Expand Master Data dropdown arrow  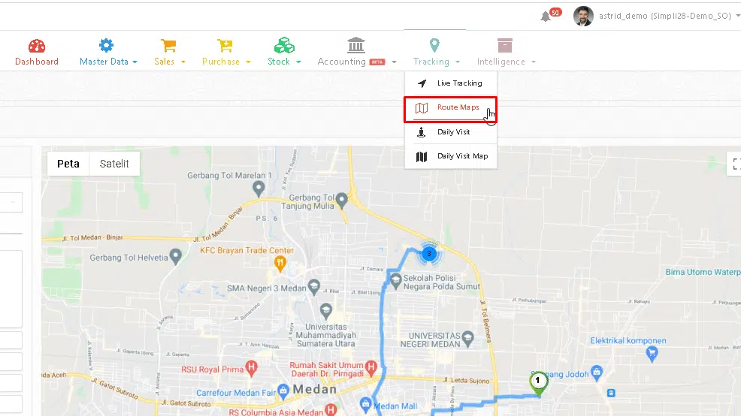[135, 62]
